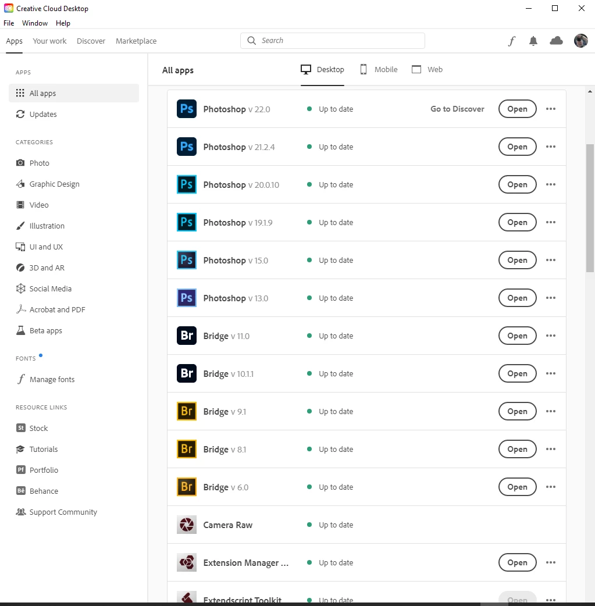Click the Bridge v 10.1.1 app icon
This screenshot has height=606, width=595.
(186, 373)
